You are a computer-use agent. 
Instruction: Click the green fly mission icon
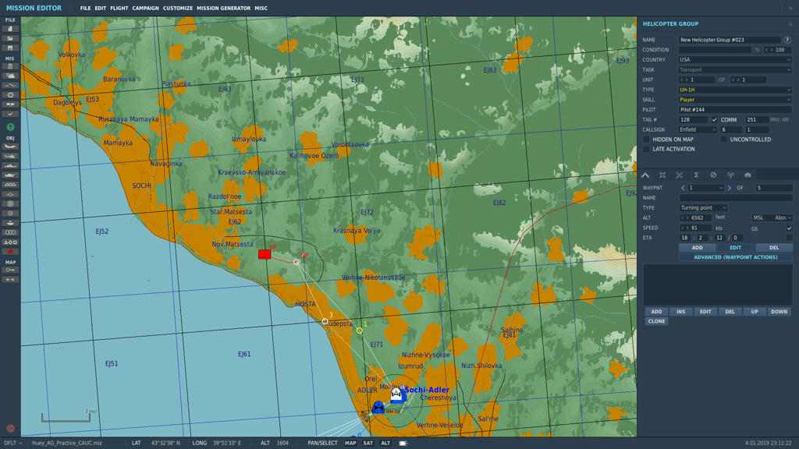[x=10, y=127]
